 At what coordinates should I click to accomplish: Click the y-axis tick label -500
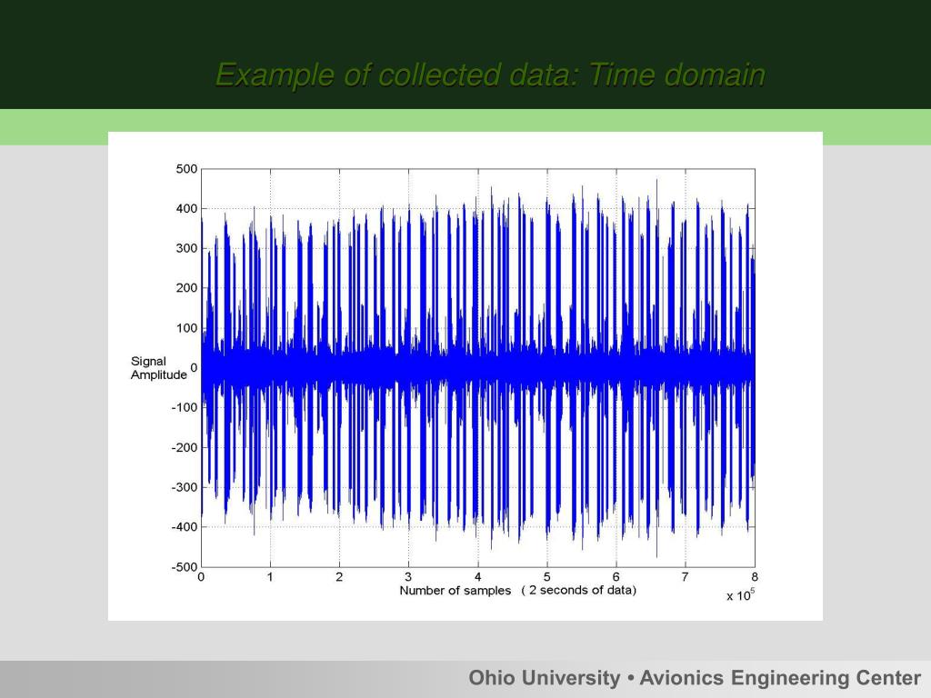(x=184, y=567)
